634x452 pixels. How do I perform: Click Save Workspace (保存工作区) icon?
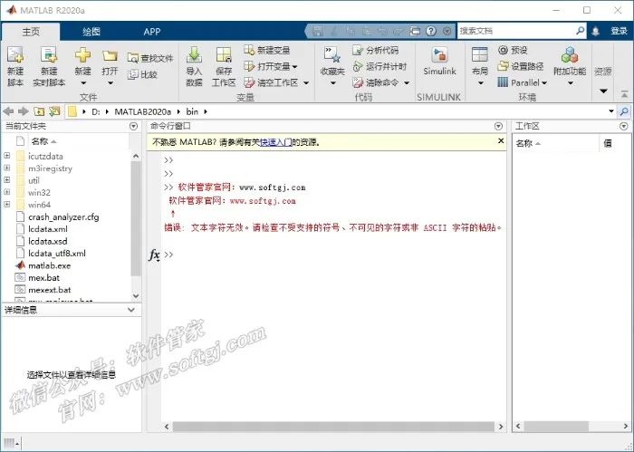click(224, 55)
